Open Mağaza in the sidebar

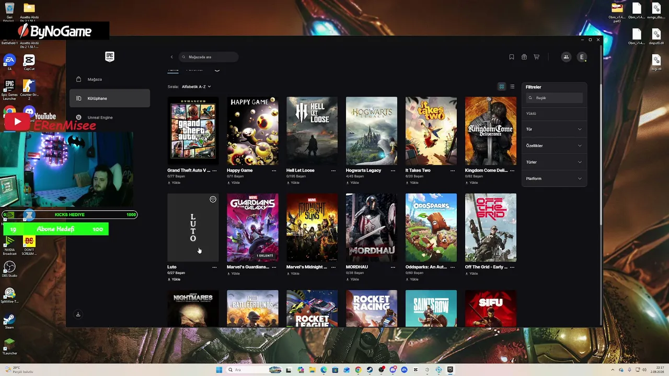coord(110,79)
